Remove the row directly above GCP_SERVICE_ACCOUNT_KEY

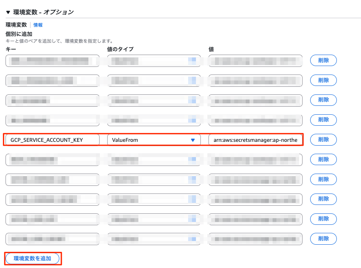pyautogui.click(x=323, y=120)
